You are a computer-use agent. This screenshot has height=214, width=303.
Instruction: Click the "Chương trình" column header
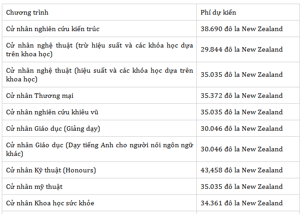(x=27, y=12)
